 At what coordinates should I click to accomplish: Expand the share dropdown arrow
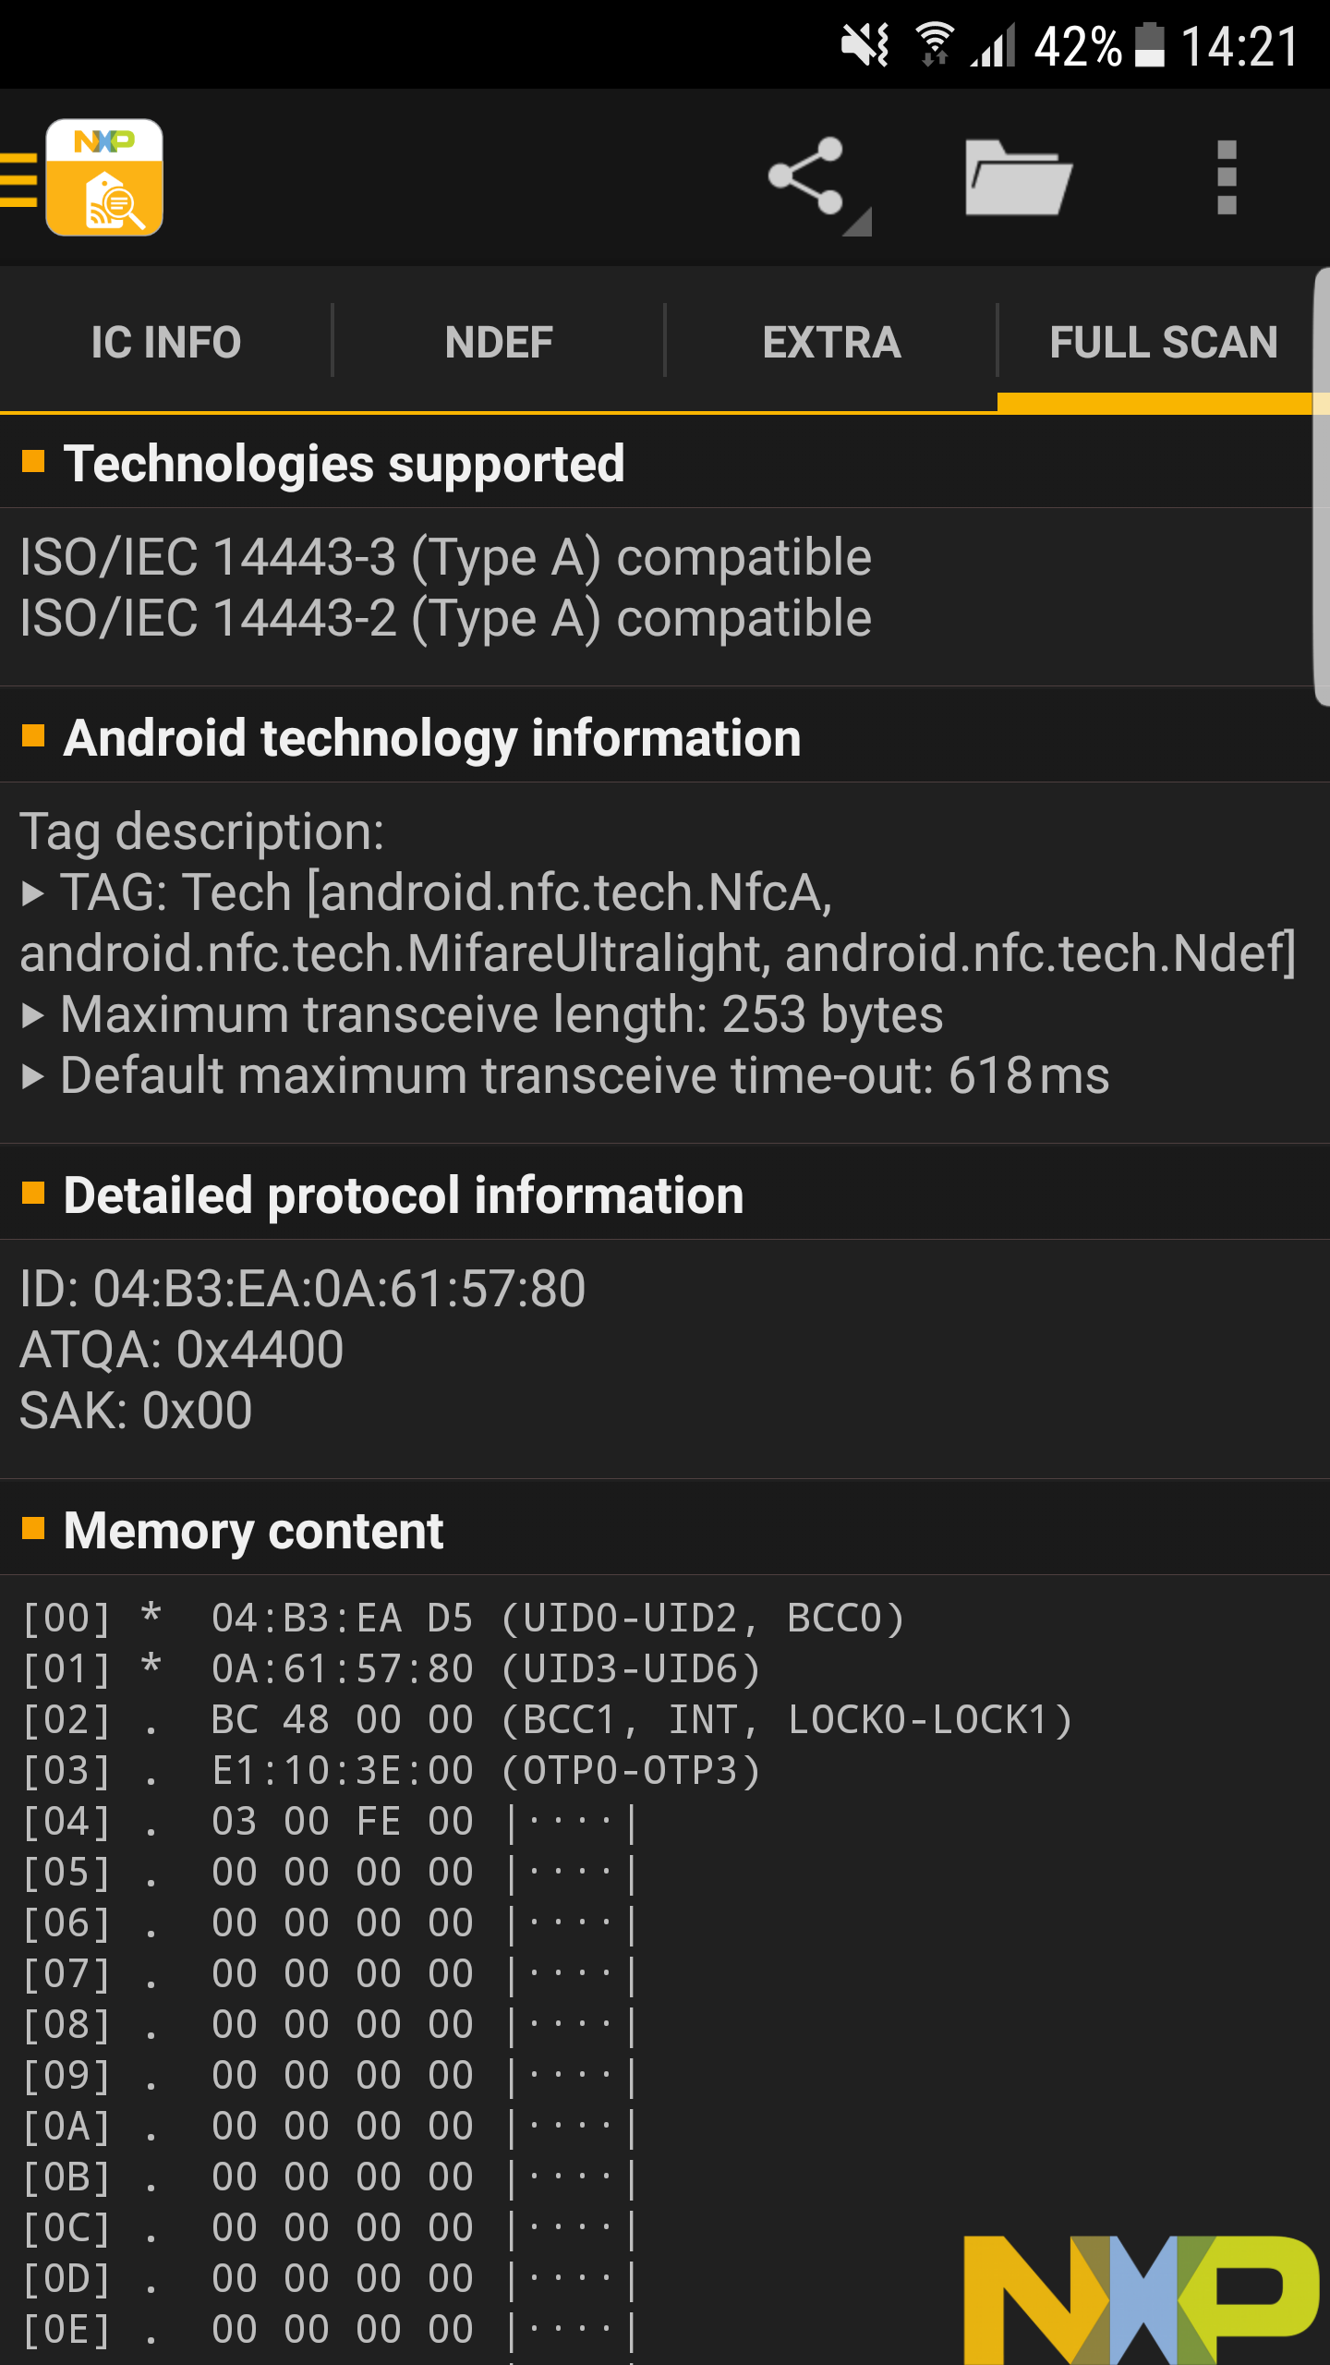click(x=857, y=222)
